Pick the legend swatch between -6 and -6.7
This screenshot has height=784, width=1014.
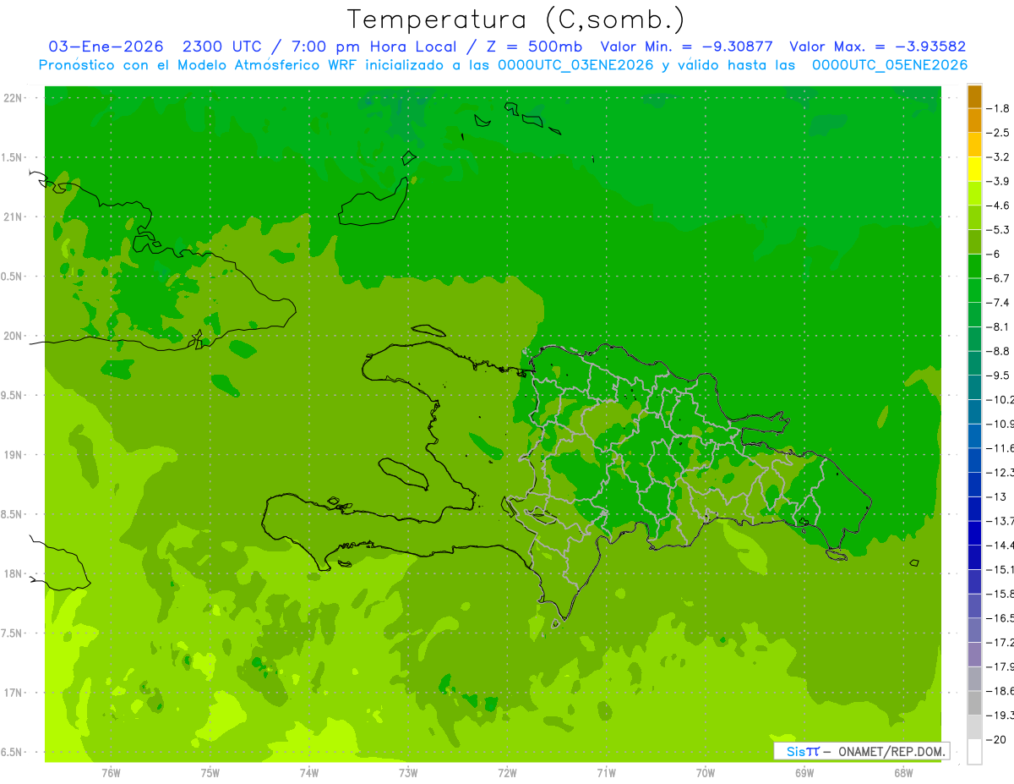click(974, 266)
